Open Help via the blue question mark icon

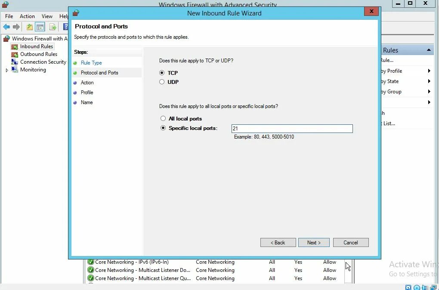click(x=66, y=27)
